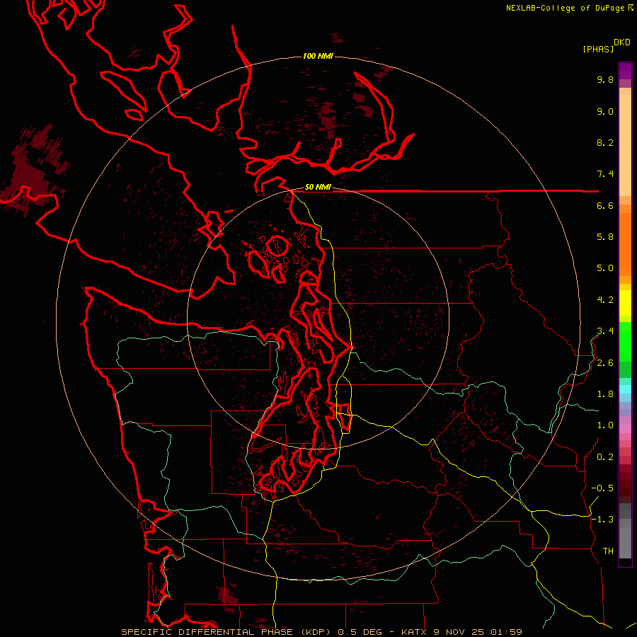Pick the purple segment atop the color scale

625,71
